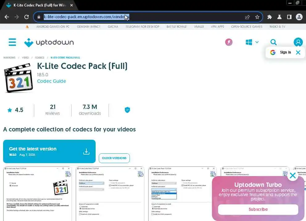Open the Extensions puzzle icon
The image size is (306, 221).
(x=270, y=17)
